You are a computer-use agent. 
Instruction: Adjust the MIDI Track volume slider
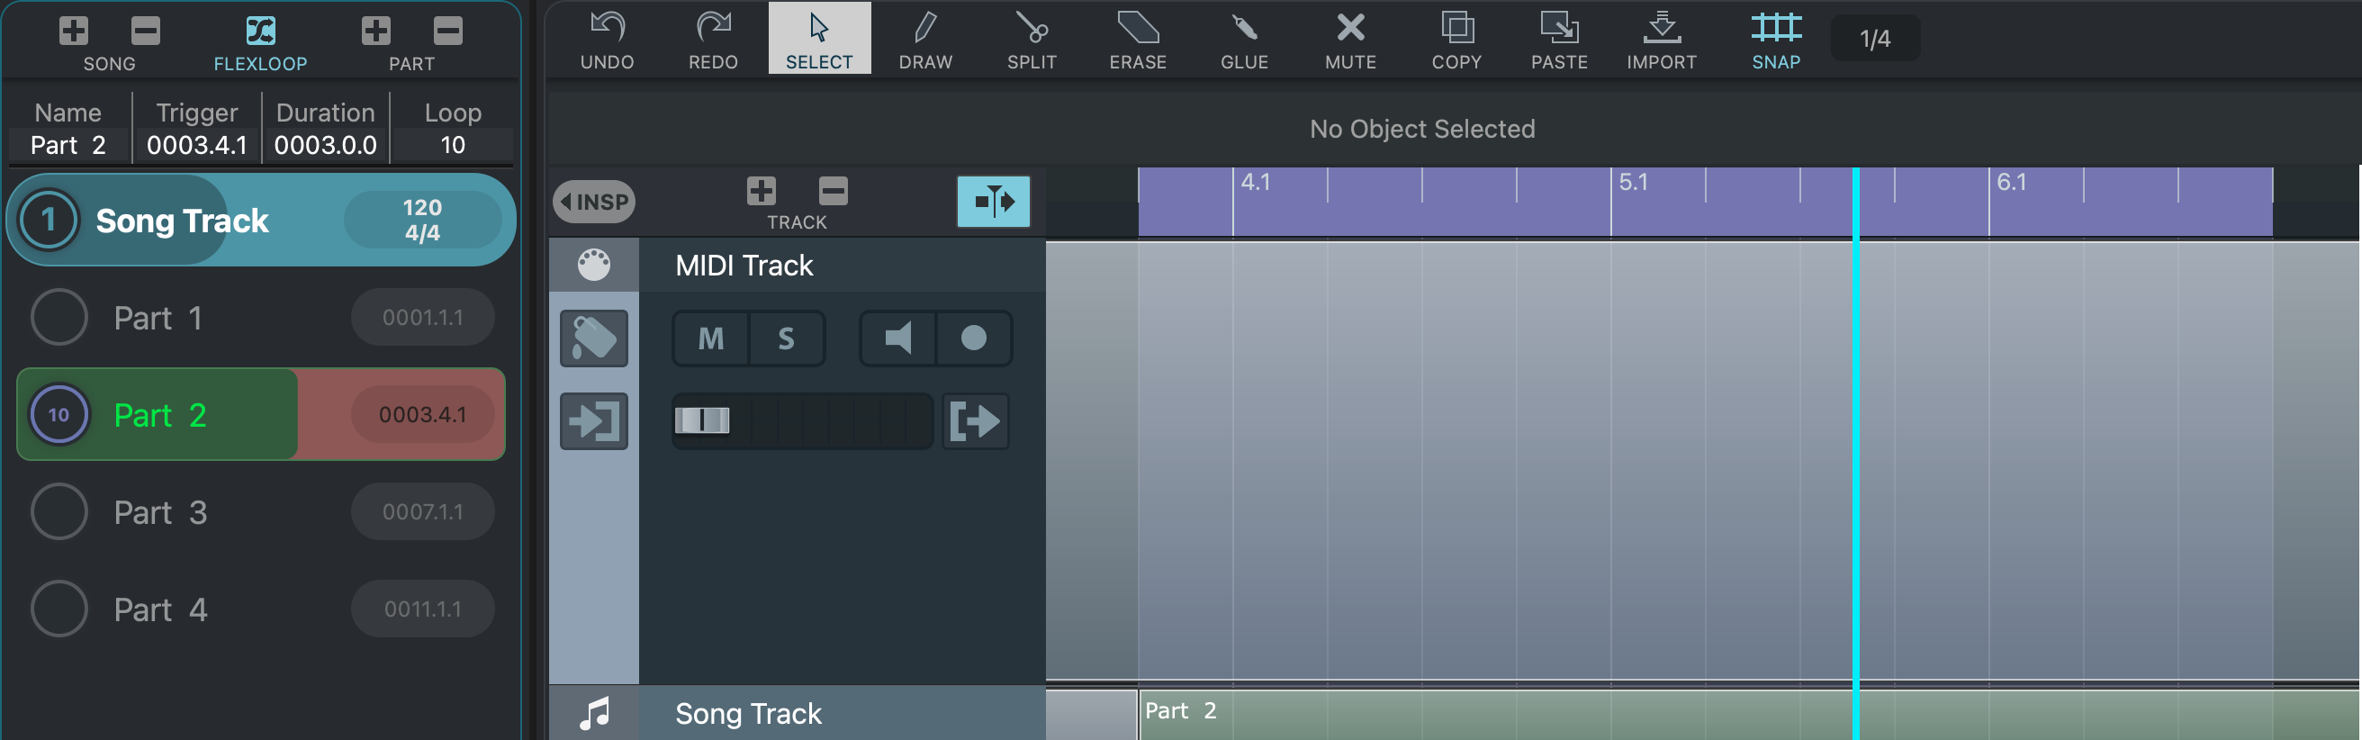point(702,421)
